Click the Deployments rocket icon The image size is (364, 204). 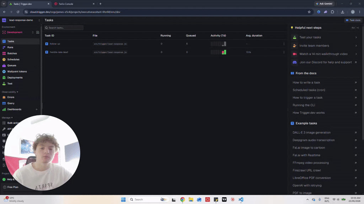coord(4,78)
